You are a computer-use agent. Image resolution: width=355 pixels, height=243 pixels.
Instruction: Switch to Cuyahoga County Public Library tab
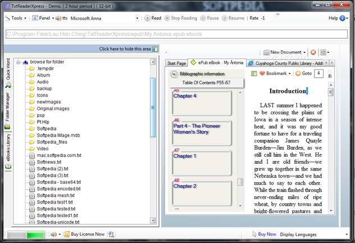[x=286, y=63]
